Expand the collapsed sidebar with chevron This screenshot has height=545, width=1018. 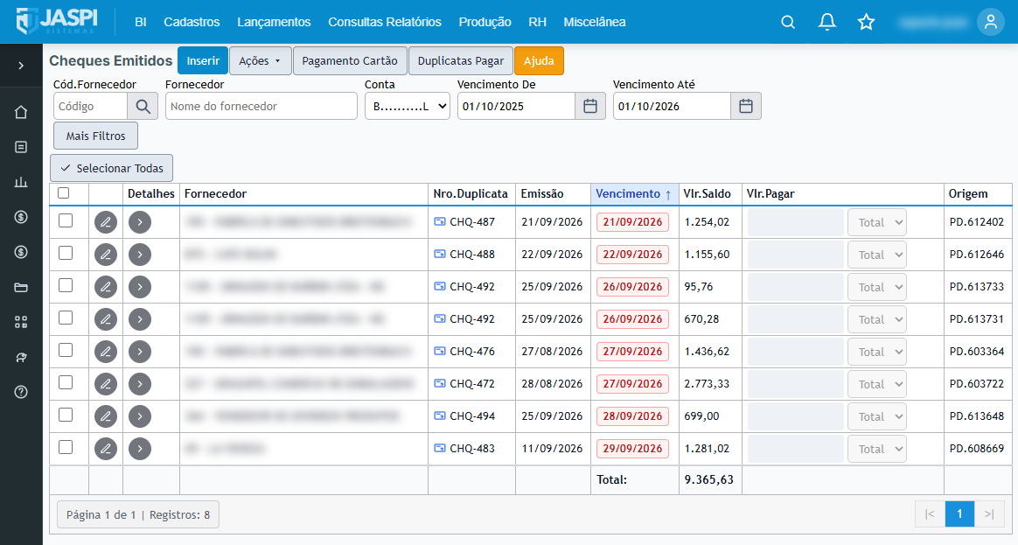tap(21, 66)
